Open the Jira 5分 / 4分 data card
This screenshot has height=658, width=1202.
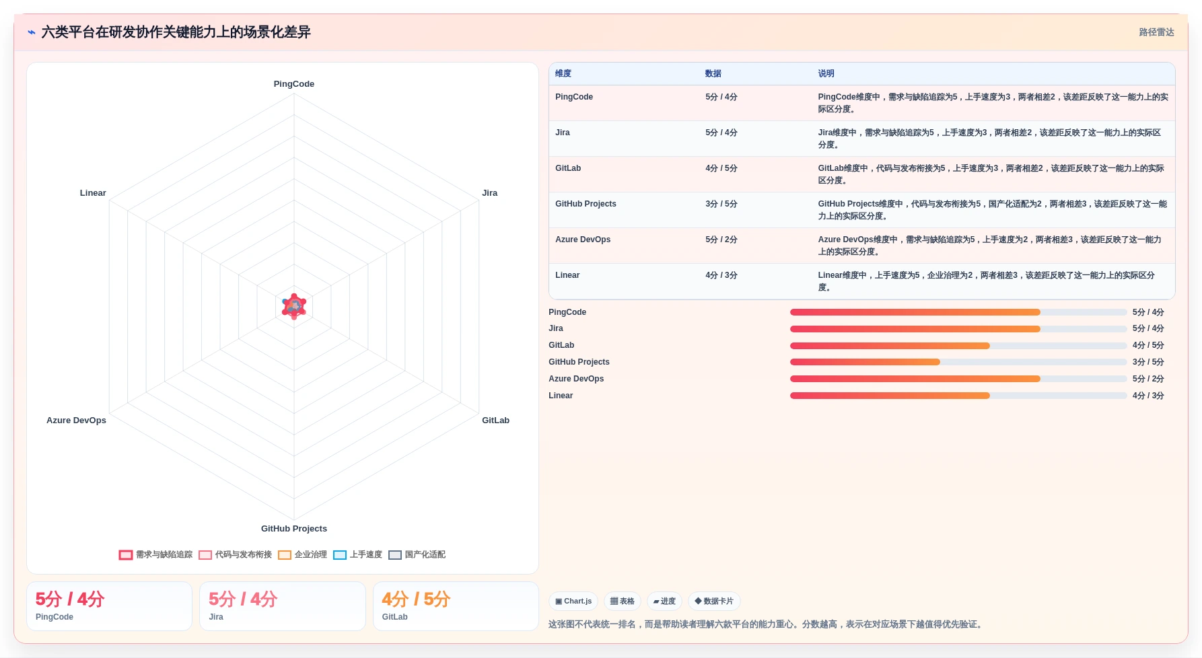point(283,606)
